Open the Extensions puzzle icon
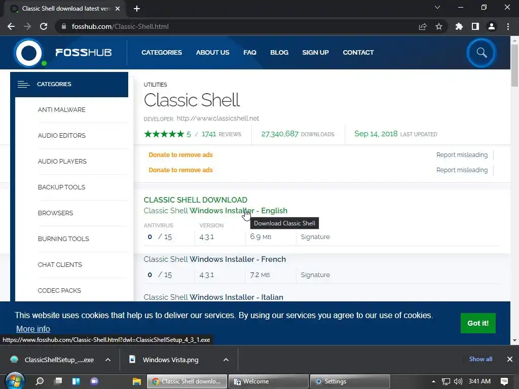519x389 pixels. click(459, 26)
